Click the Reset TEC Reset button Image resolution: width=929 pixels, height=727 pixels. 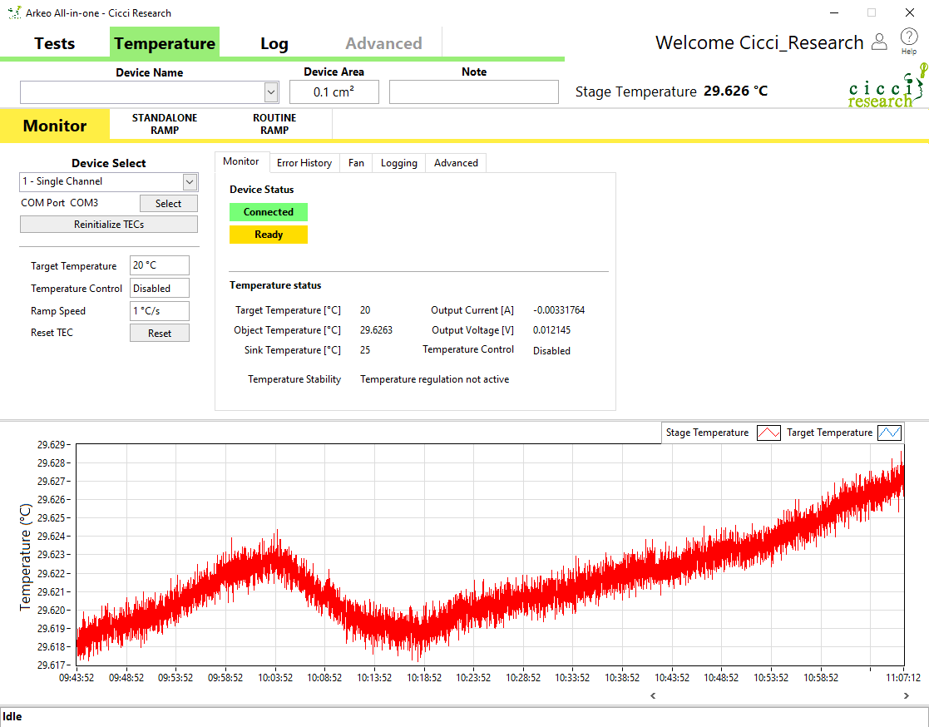159,333
